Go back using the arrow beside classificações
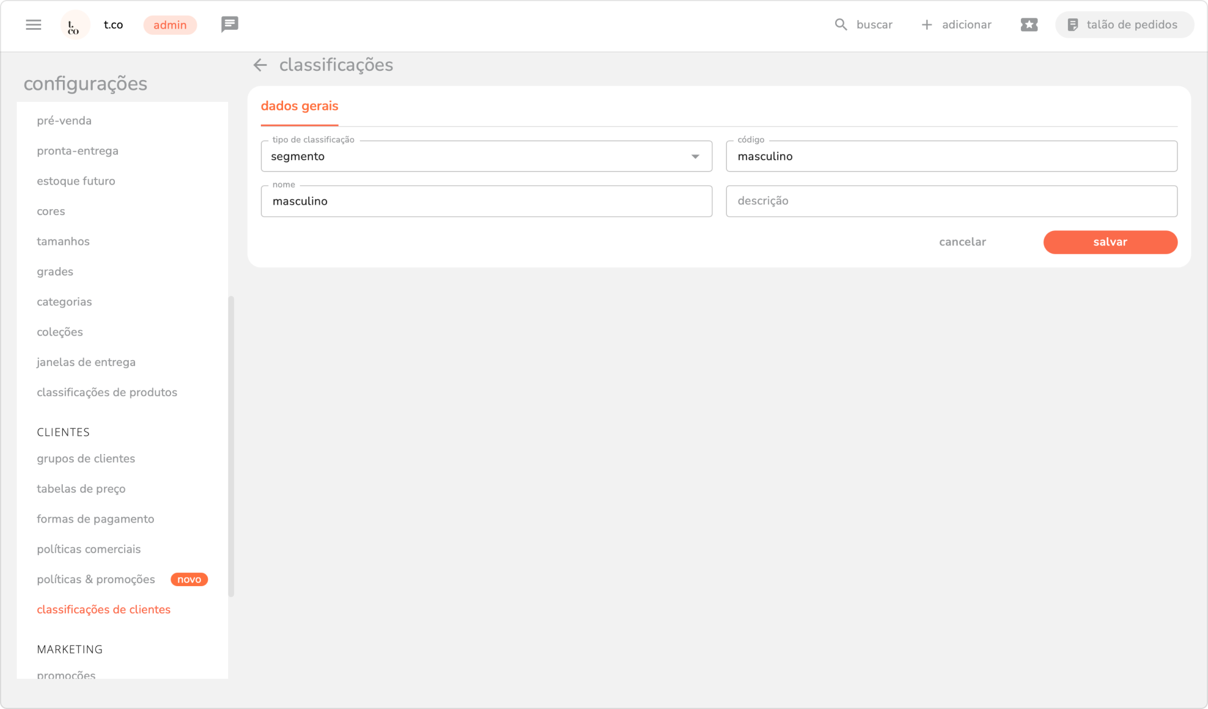Viewport: 1208px width, 709px height. coord(260,65)
